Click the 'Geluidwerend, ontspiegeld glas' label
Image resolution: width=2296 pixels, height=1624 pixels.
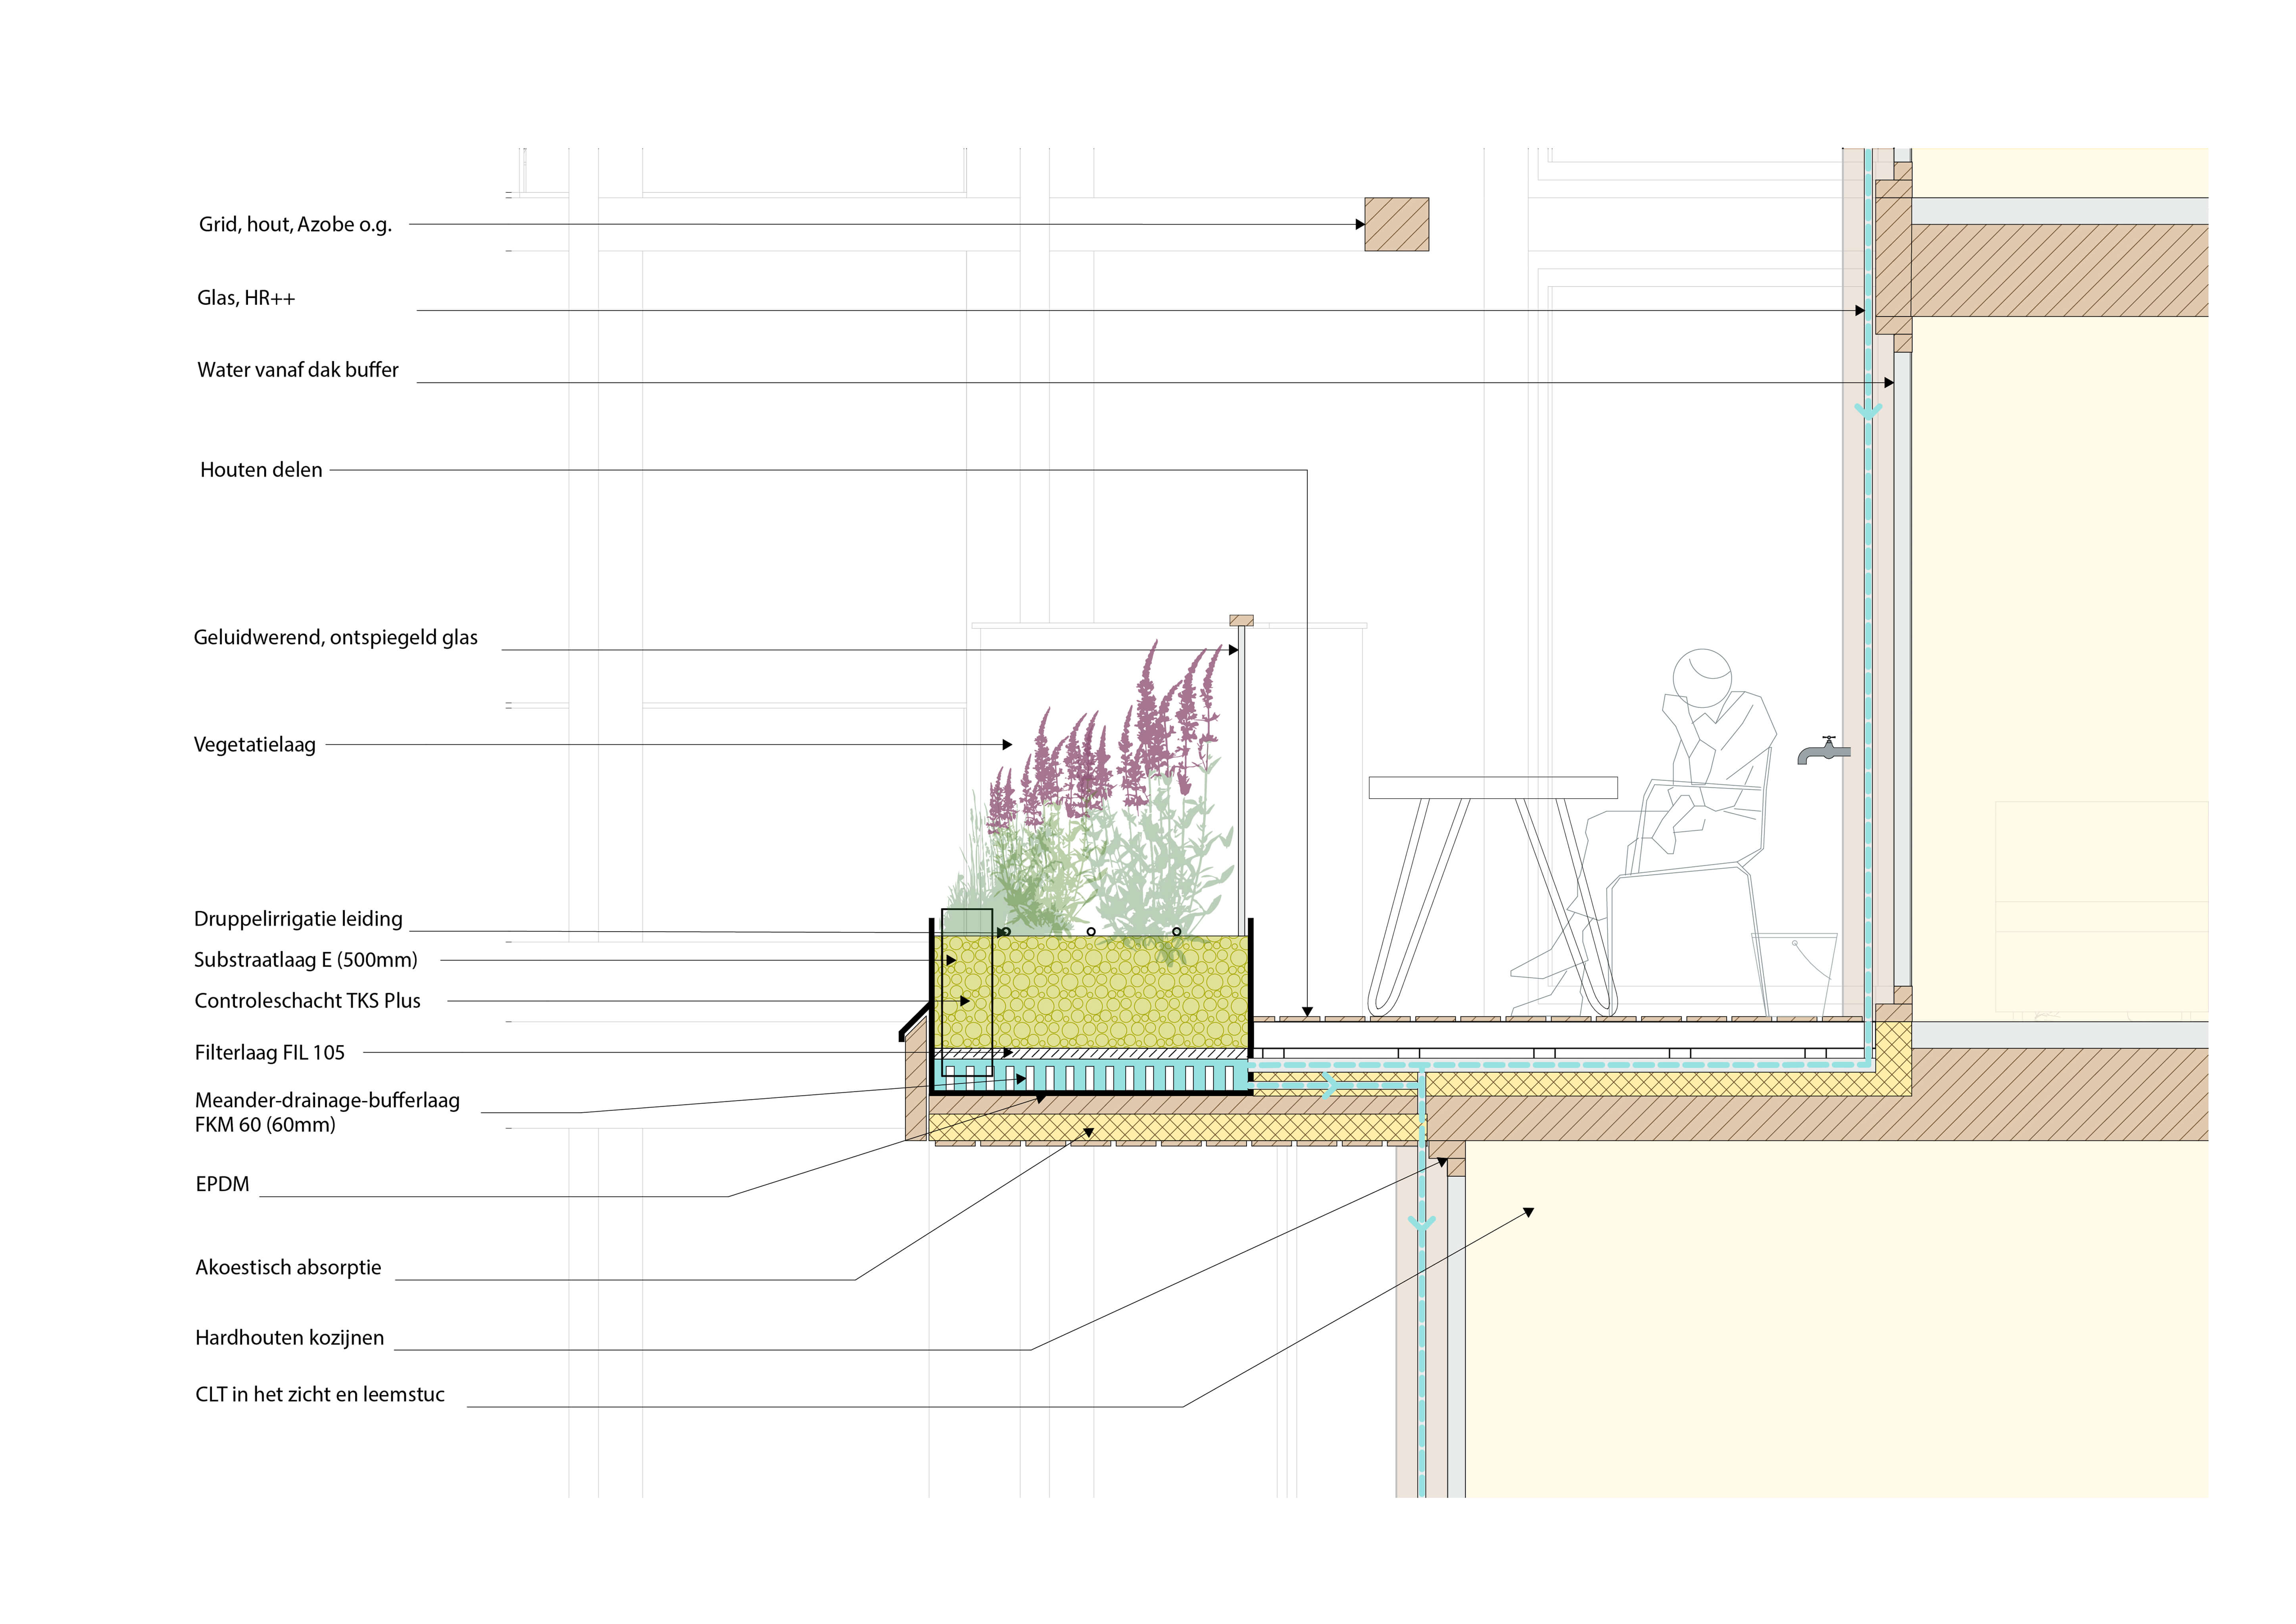[336, 638]
